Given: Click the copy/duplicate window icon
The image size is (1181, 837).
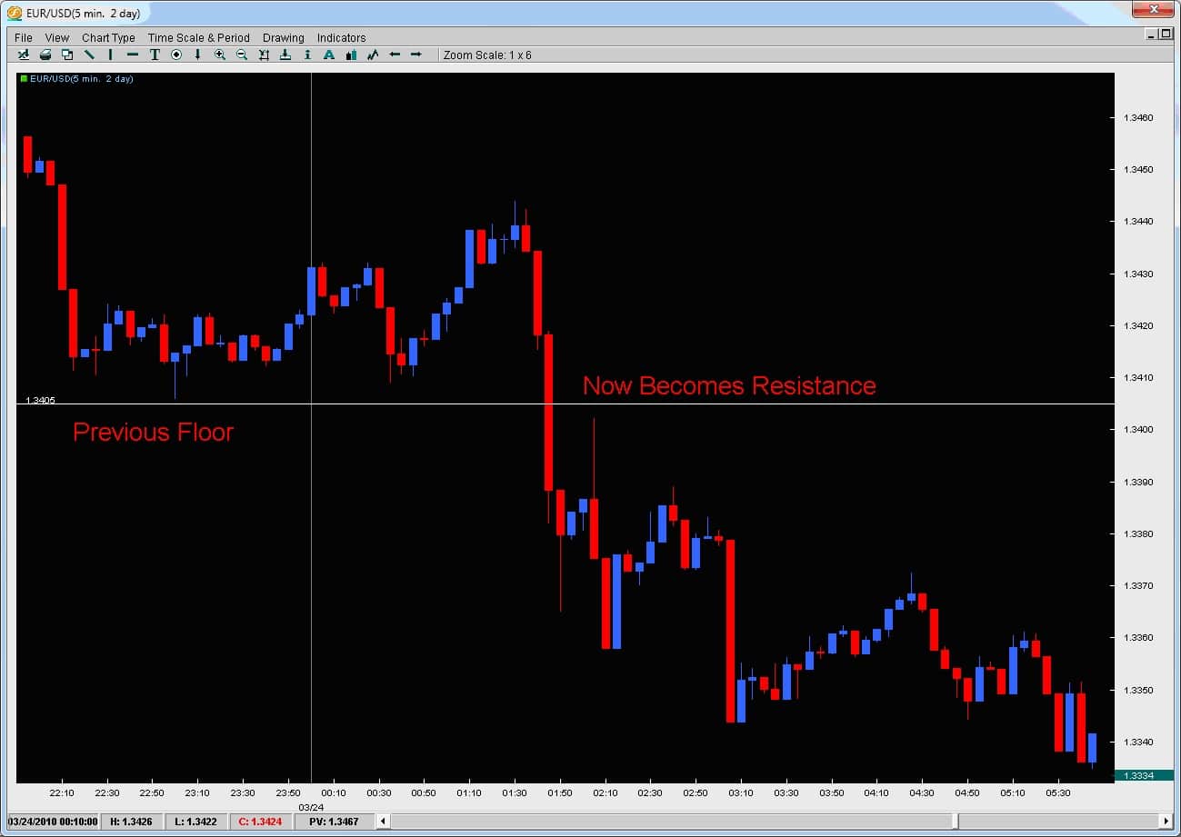Looking at the screenshot, I should [67, 55].
